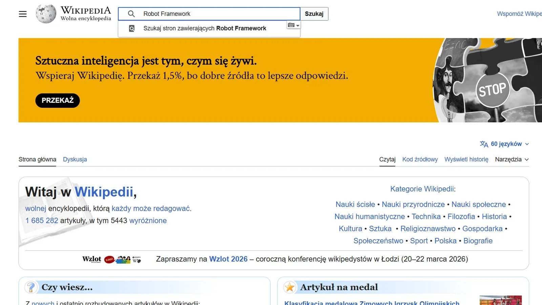Click the Wzlot conference logo image
This screenshot has width=542, height=305.
[112, 259]
